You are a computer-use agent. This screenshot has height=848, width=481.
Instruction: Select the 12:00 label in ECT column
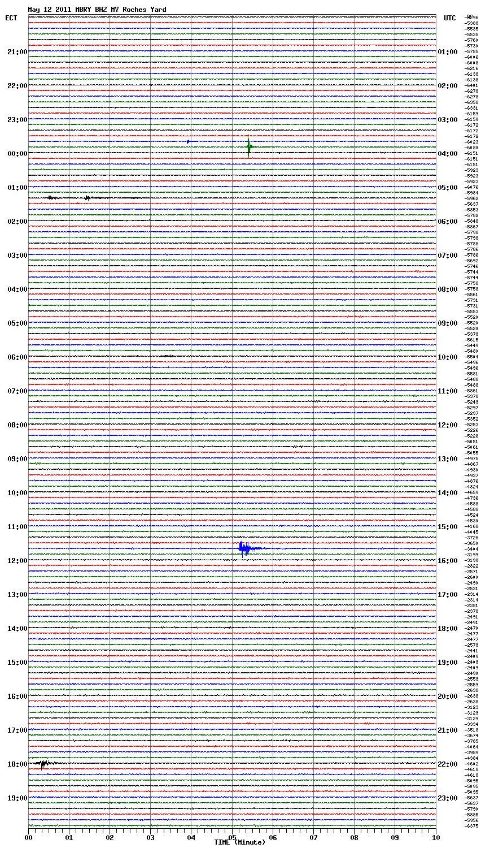[17, 561]
